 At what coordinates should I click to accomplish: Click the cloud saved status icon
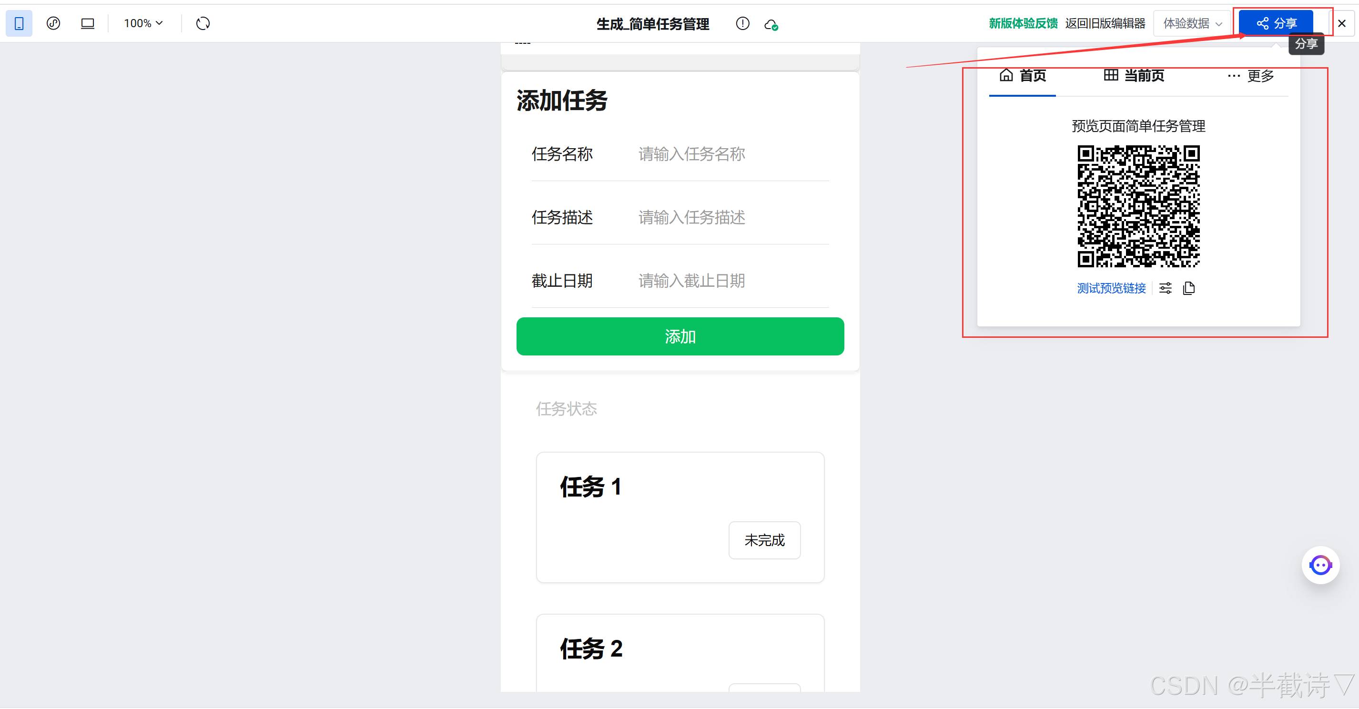pos(771,24)
